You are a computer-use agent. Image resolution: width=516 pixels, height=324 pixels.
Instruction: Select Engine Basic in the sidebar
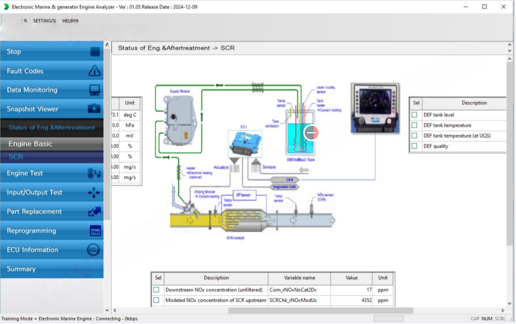point(30,144)
